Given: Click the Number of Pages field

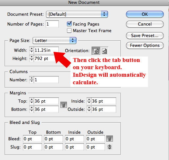Looking at the screenshot, I should [52, 24].
